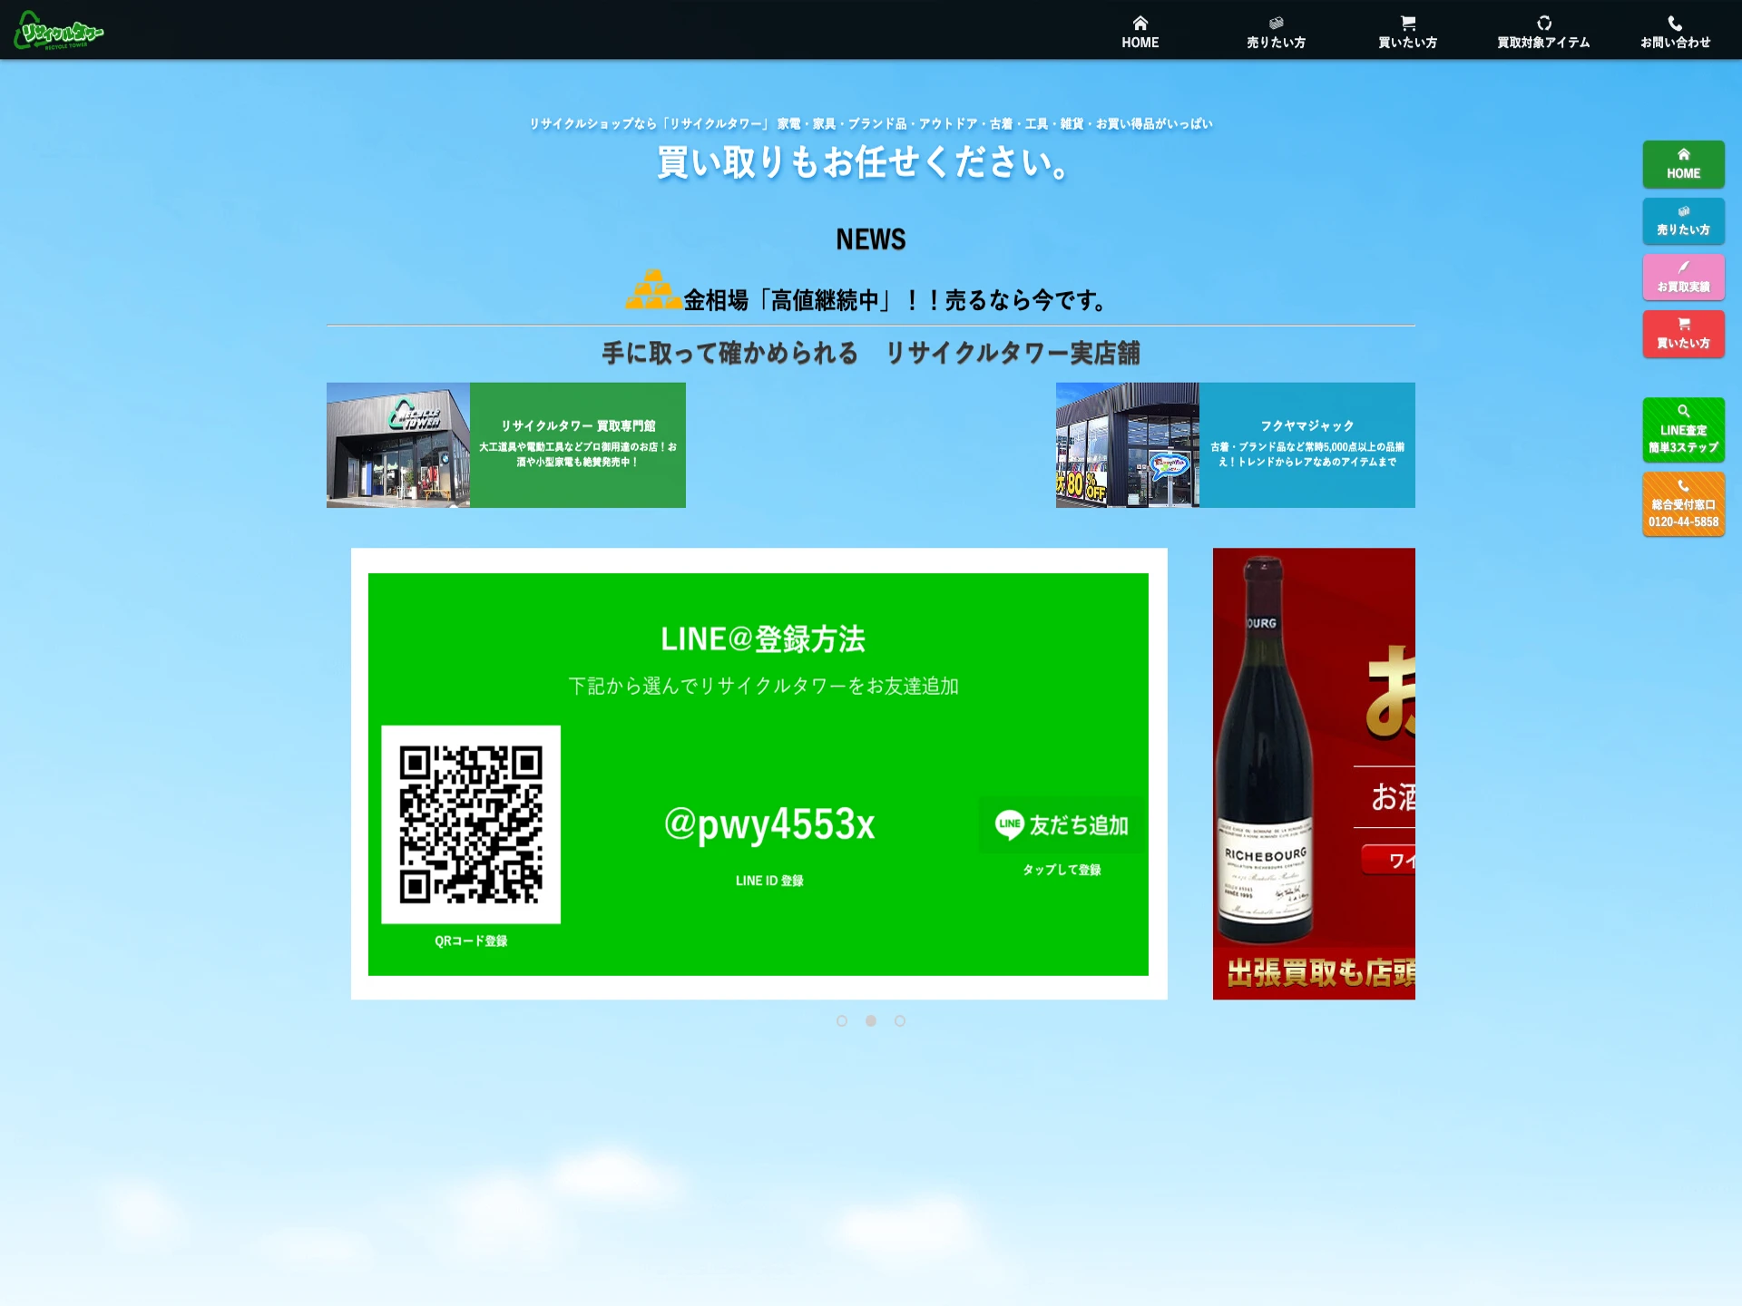Screen dimensions: 1742x1306
Task: Select the third carousel dot
Action: (900, 1020)
